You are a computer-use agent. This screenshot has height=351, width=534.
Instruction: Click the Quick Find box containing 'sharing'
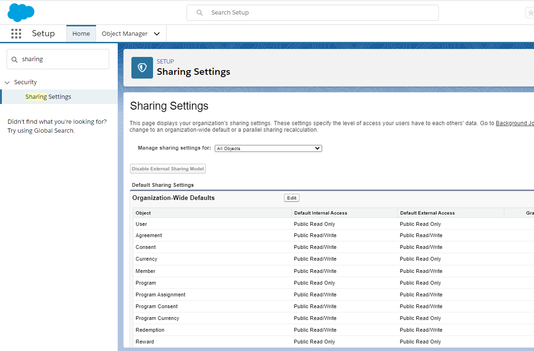(58, 59)
